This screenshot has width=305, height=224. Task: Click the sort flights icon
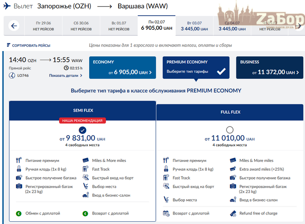pos(8,45)
